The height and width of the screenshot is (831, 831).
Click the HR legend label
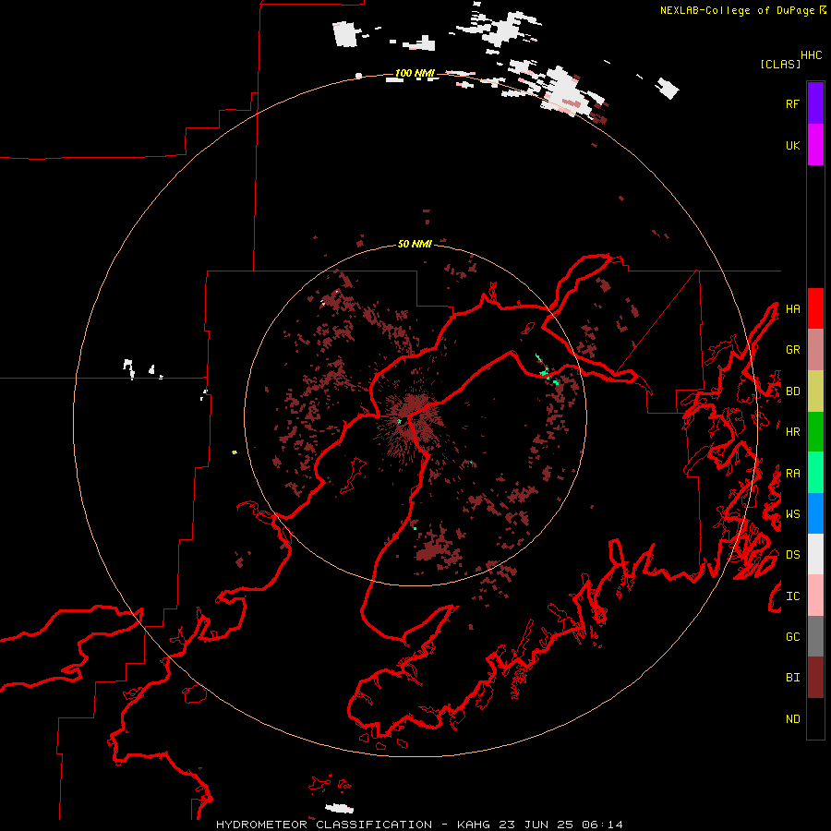792,432
